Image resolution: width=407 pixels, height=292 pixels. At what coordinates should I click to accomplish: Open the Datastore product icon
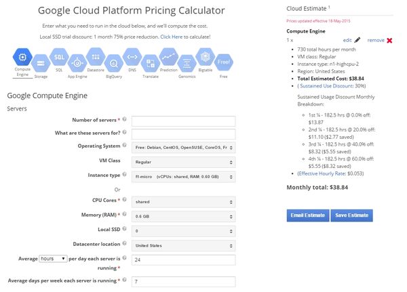(96, 57)
